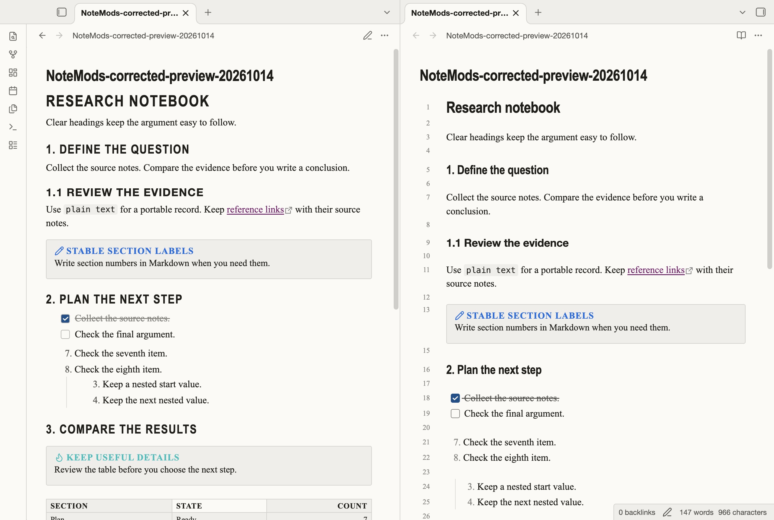Click the checklist icon in left ribbon
The height and width of the screenshot is (520, 774).
click(x=13, y=145)
